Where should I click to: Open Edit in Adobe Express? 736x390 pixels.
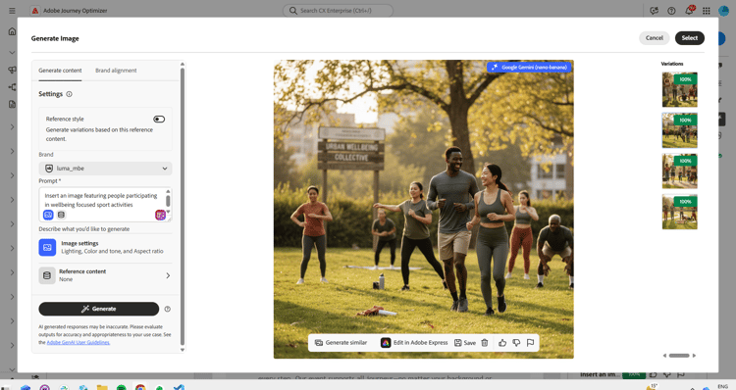click(x=414, y=343)
